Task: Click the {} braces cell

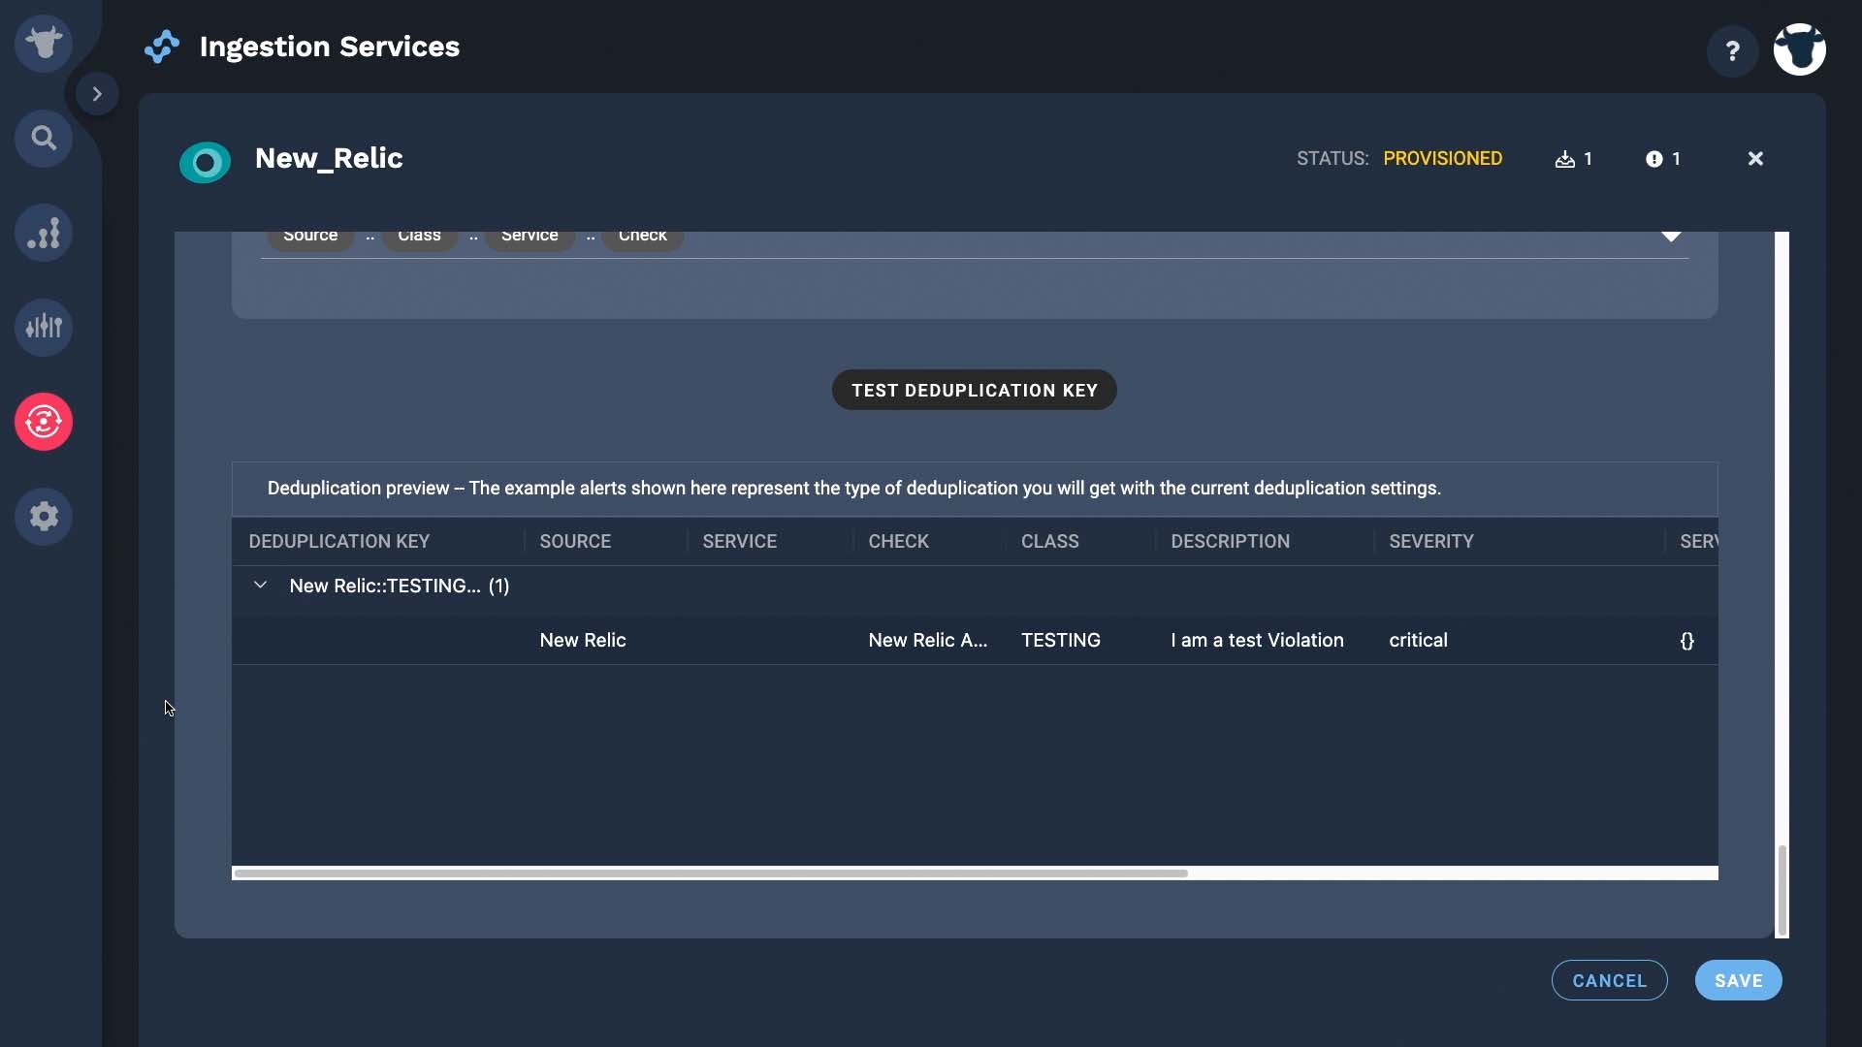Action: (x=1687, y=641)
